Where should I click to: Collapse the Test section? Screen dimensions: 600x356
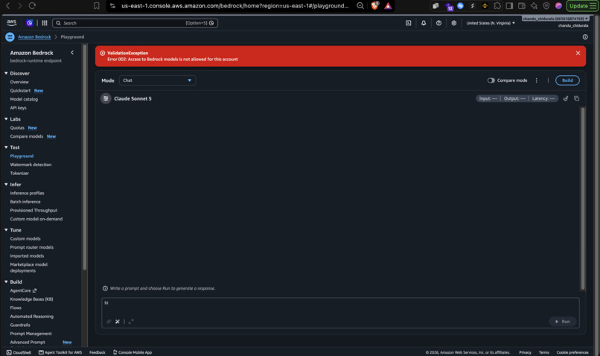point(6,147)
